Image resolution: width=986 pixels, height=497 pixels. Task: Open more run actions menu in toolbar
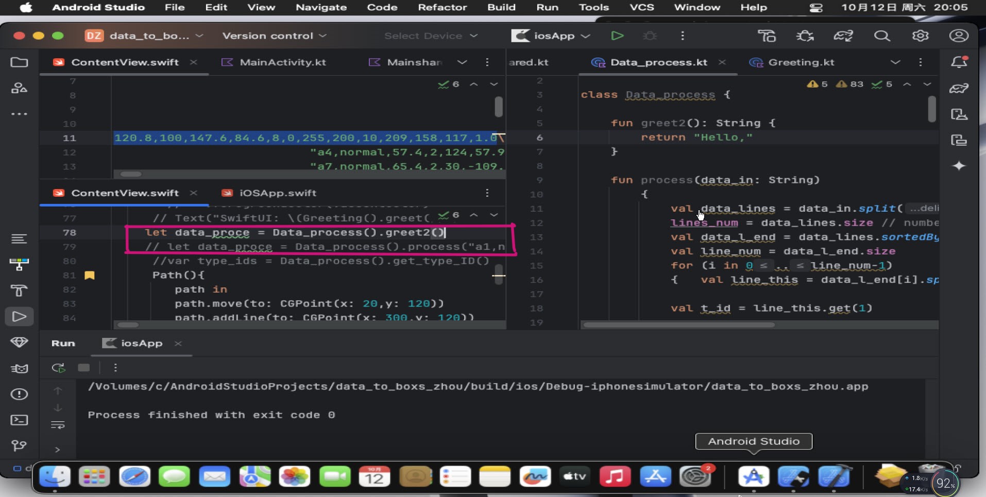683,36
